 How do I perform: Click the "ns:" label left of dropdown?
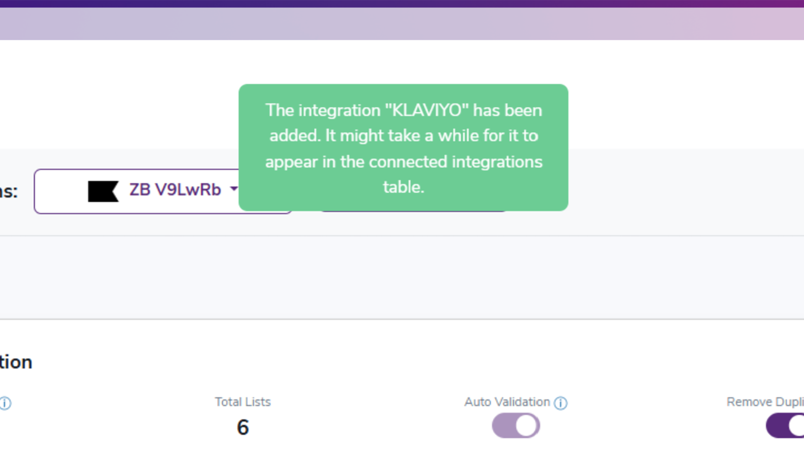[8, 191]
